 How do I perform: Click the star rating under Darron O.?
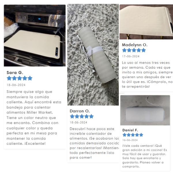(x=82, y=116)
